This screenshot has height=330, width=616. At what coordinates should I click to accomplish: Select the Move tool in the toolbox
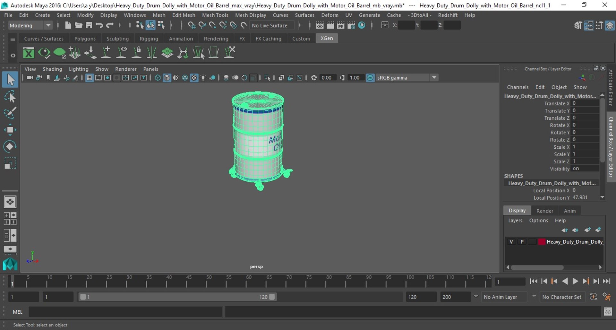point(10,130)
